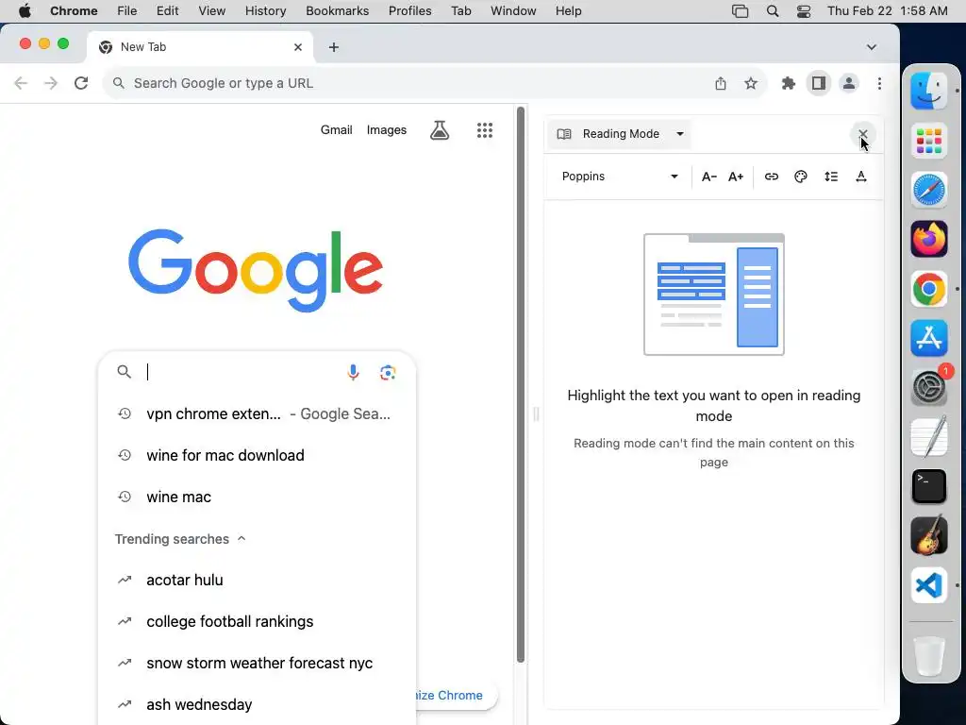
Task: Select the New Tab tab
Action: (x=200, y=47)
